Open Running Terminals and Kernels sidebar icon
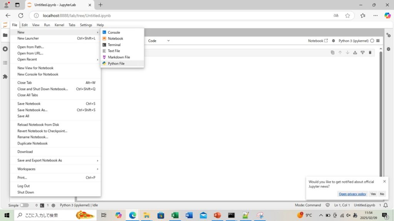The image size is (394, 221). point(5,49)
